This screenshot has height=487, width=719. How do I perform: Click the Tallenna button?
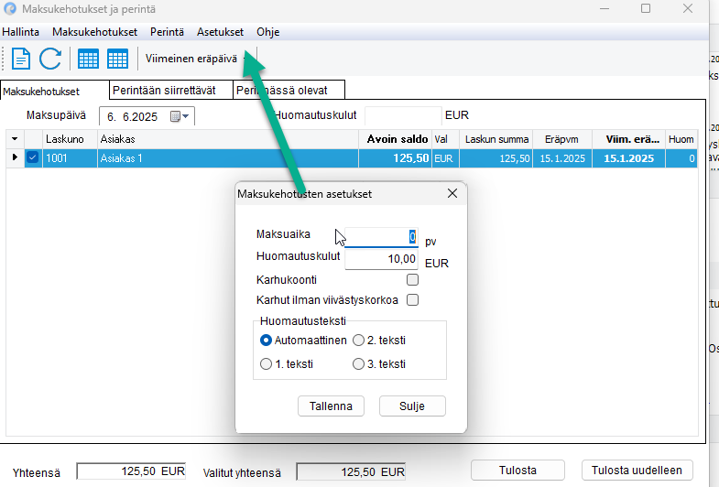[331, 406]
